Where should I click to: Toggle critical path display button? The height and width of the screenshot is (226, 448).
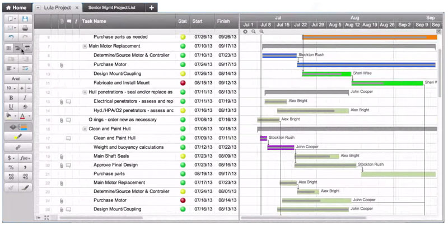[x=18, y=128]
